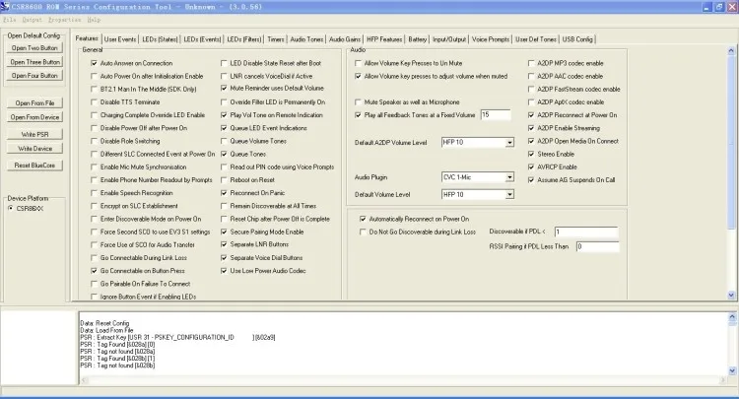Click the Reset BlueCore button
Image resolution: width=739 pixels, height=399 pixels.
[34, 166]
